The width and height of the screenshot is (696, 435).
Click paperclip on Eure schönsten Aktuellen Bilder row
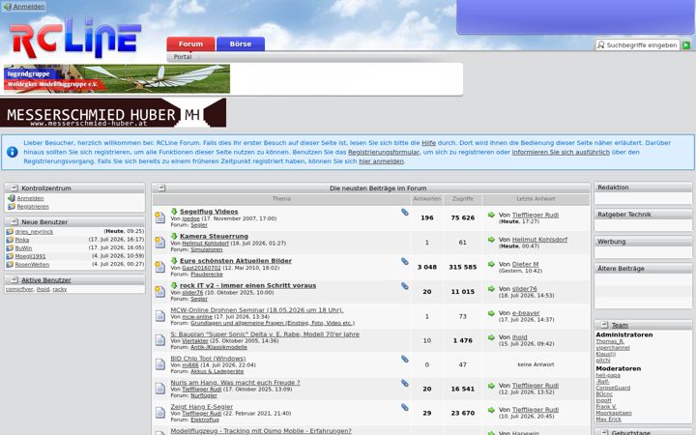click(x=405, y=261)
